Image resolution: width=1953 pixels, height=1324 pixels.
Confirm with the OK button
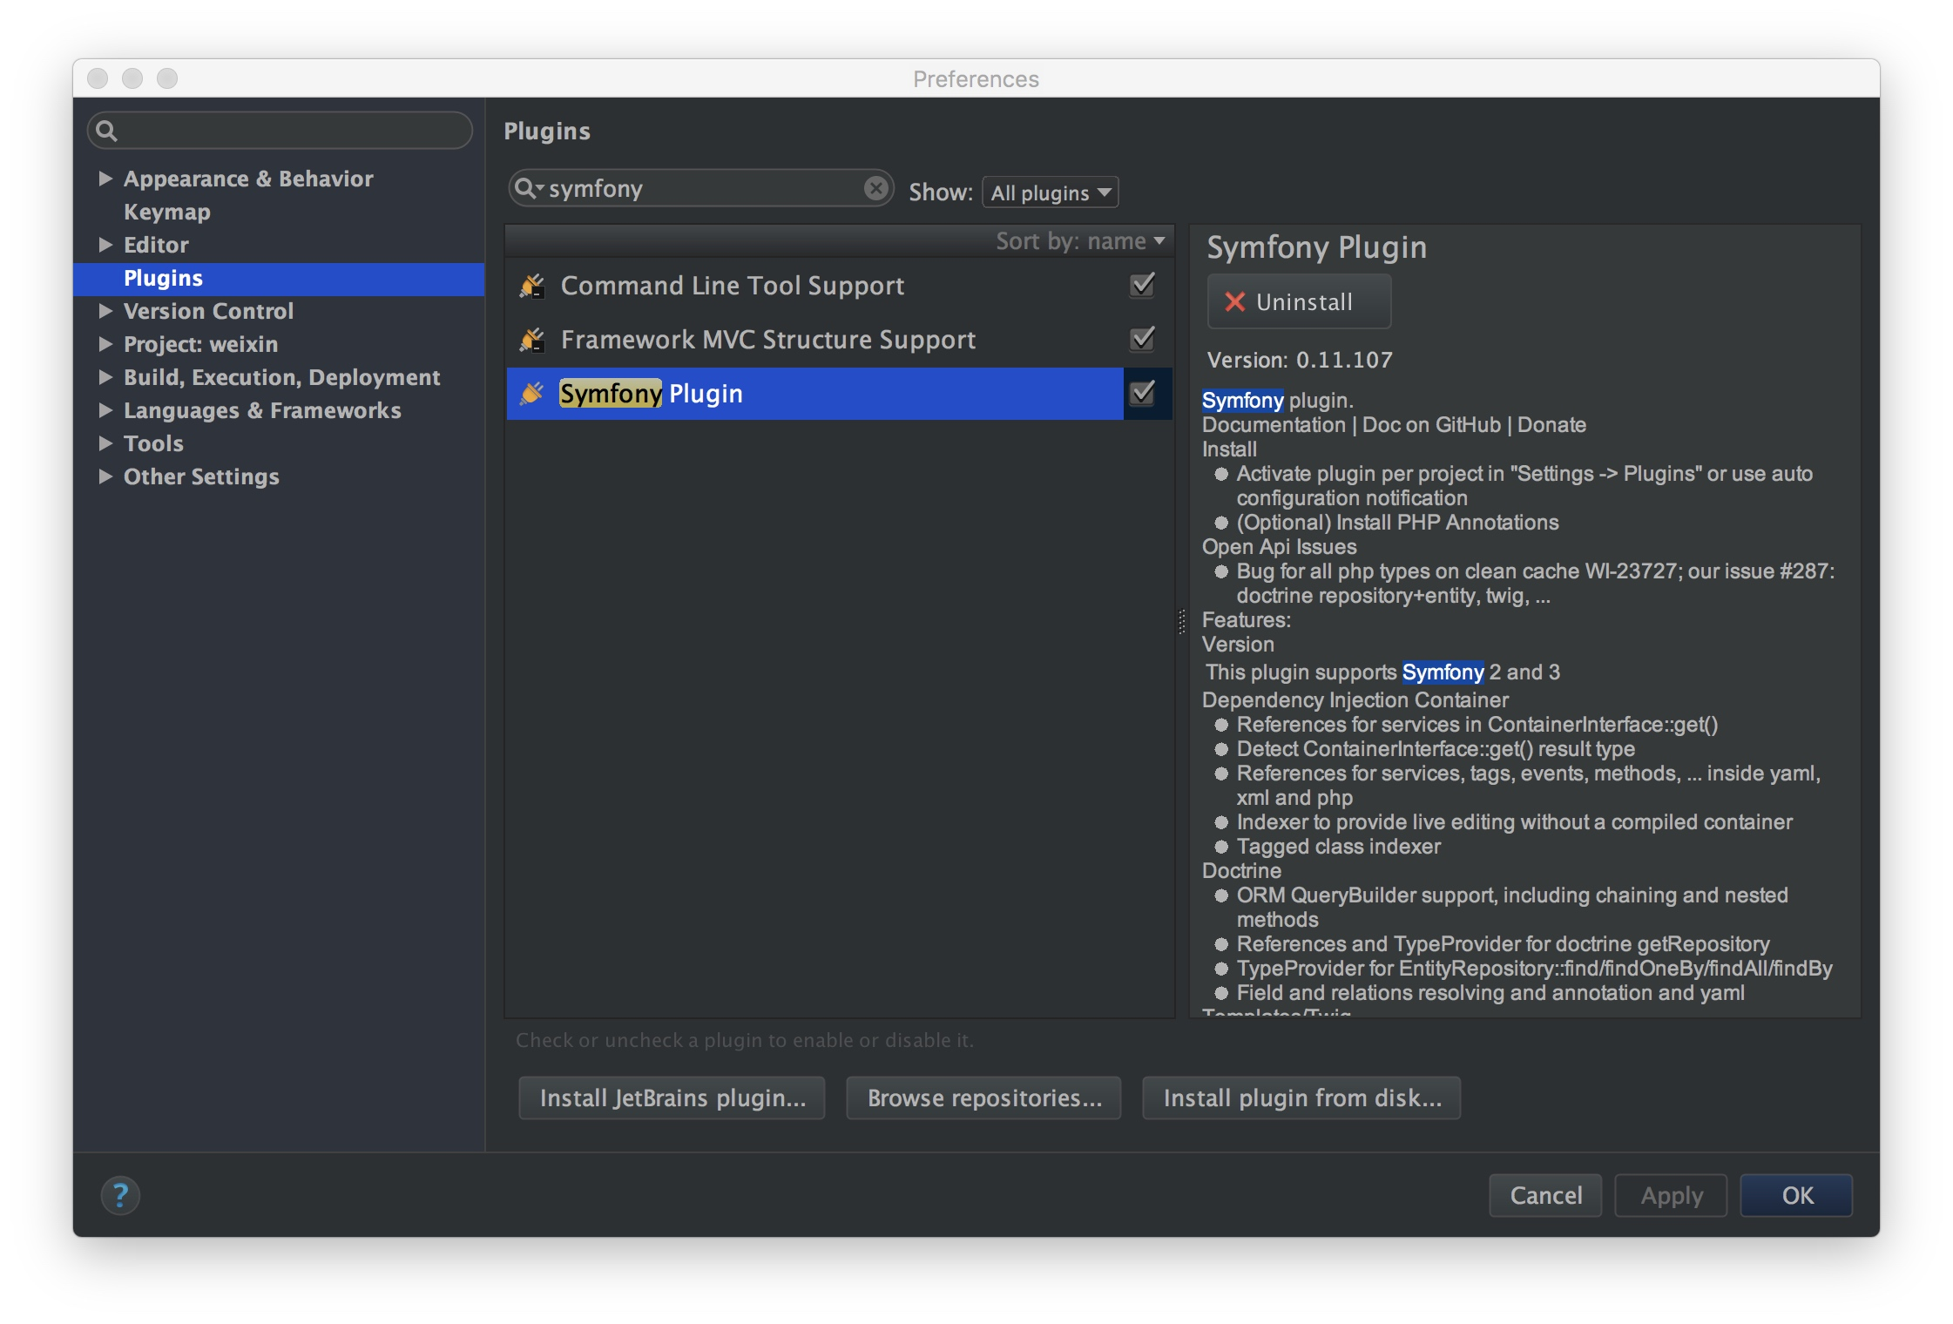[1796, 1195]
